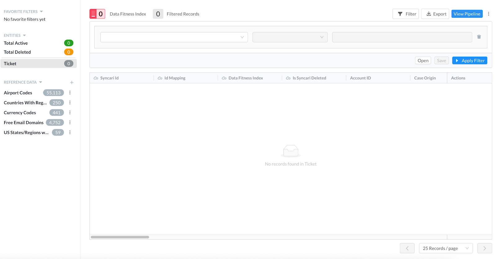Open Currency Codes reference data

click(20, 112)
